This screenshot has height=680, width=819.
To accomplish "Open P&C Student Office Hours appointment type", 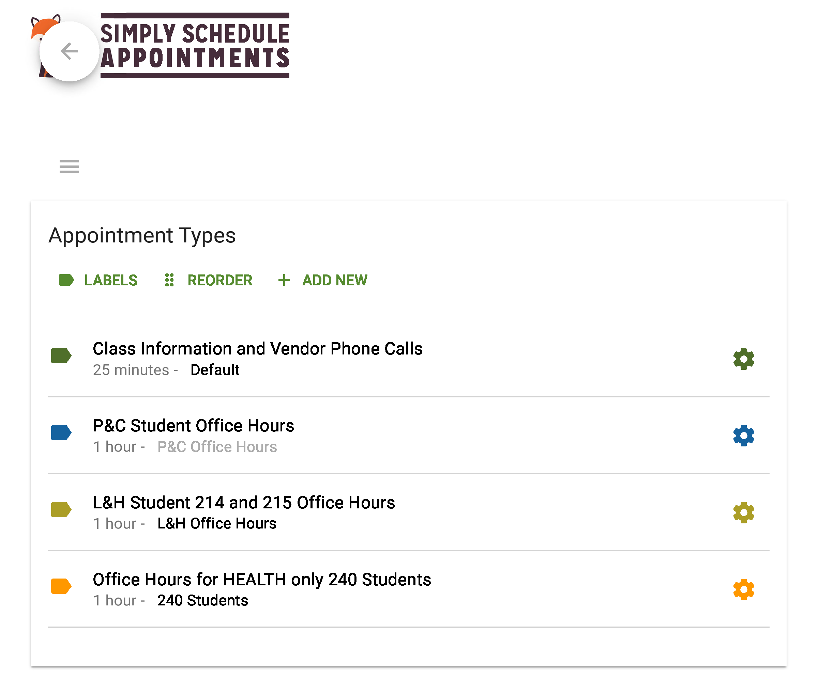I will pos(193,426).
